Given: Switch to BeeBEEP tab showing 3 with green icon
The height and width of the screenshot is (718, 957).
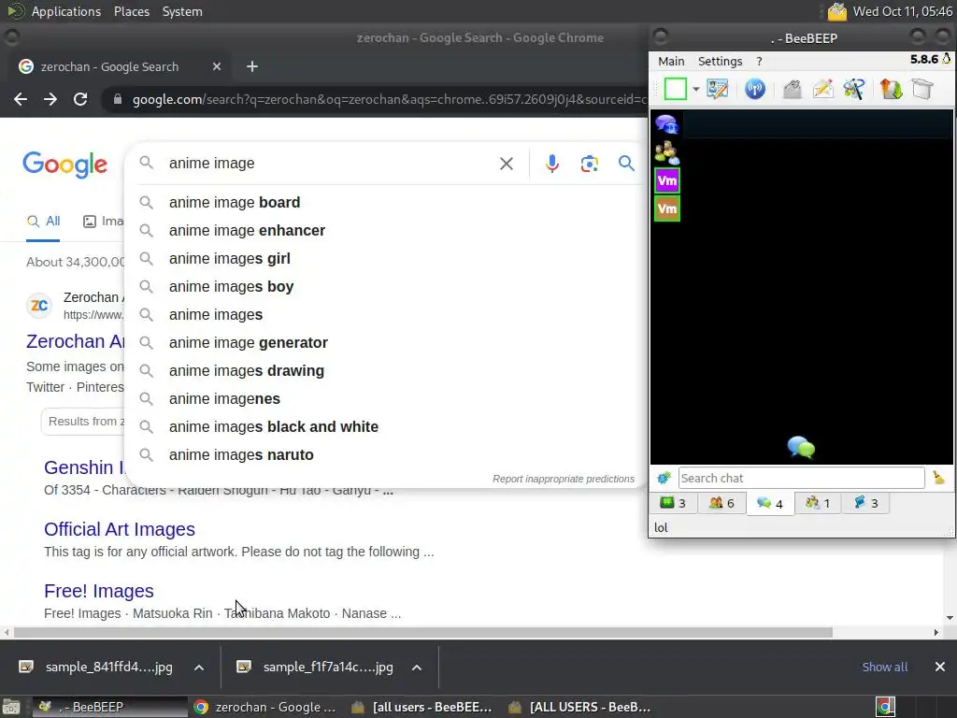Looking at the screenshot, I should click(673, 503).
